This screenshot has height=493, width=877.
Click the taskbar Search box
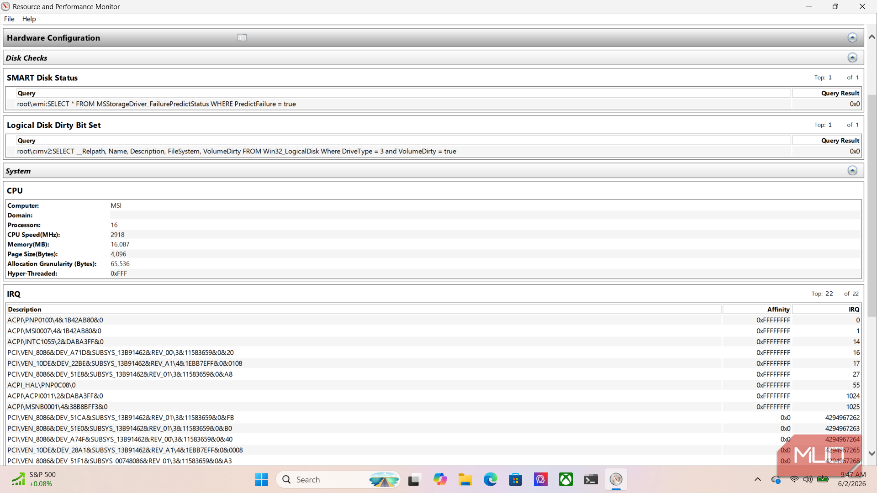coord(338,480)
